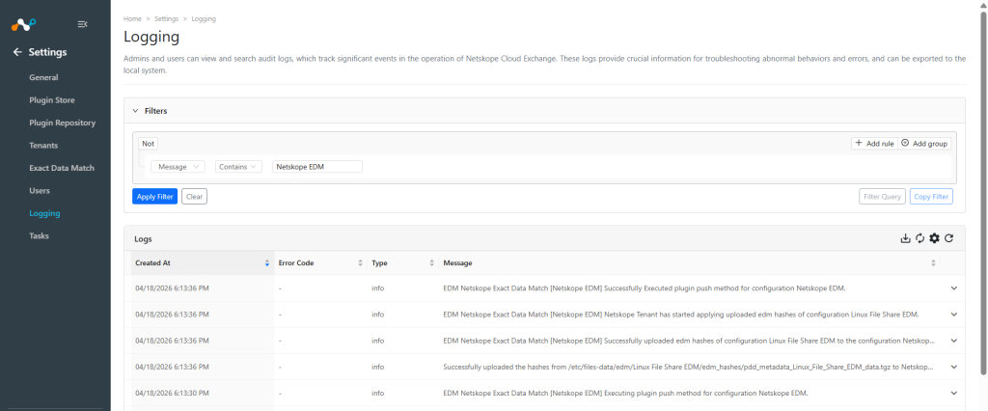Viewport: 988px width, 411px height.
Task: Sort by Error Code column arrows
Action: coord(361,262)
